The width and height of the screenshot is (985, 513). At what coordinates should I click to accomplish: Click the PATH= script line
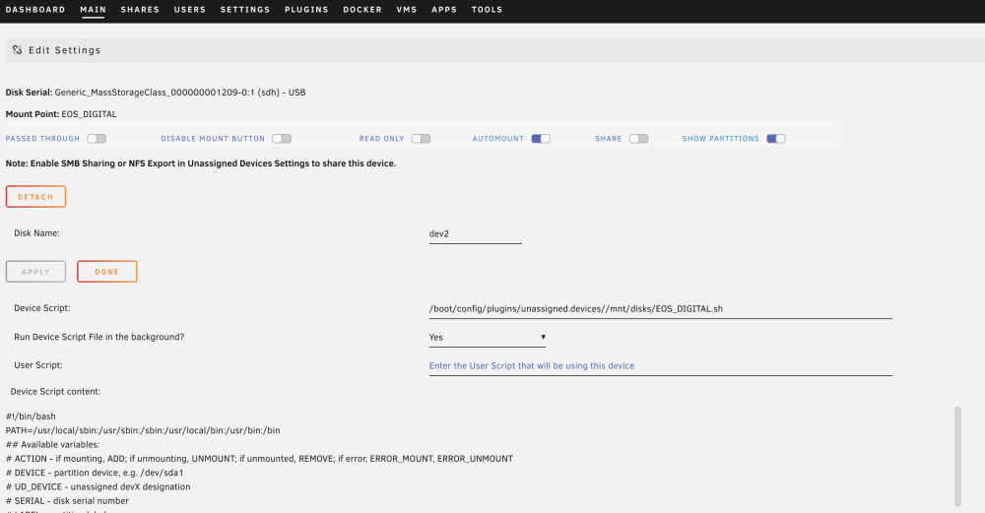click(x=143, y=430)
